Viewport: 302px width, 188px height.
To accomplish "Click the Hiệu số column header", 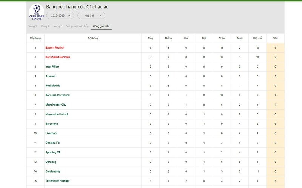I will pos(257,38).
